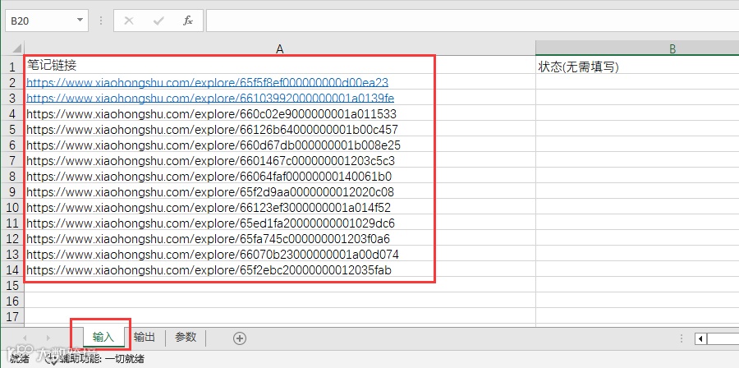The image size is (739, 368).
Task: Select row 3 header
Action: 12,98
